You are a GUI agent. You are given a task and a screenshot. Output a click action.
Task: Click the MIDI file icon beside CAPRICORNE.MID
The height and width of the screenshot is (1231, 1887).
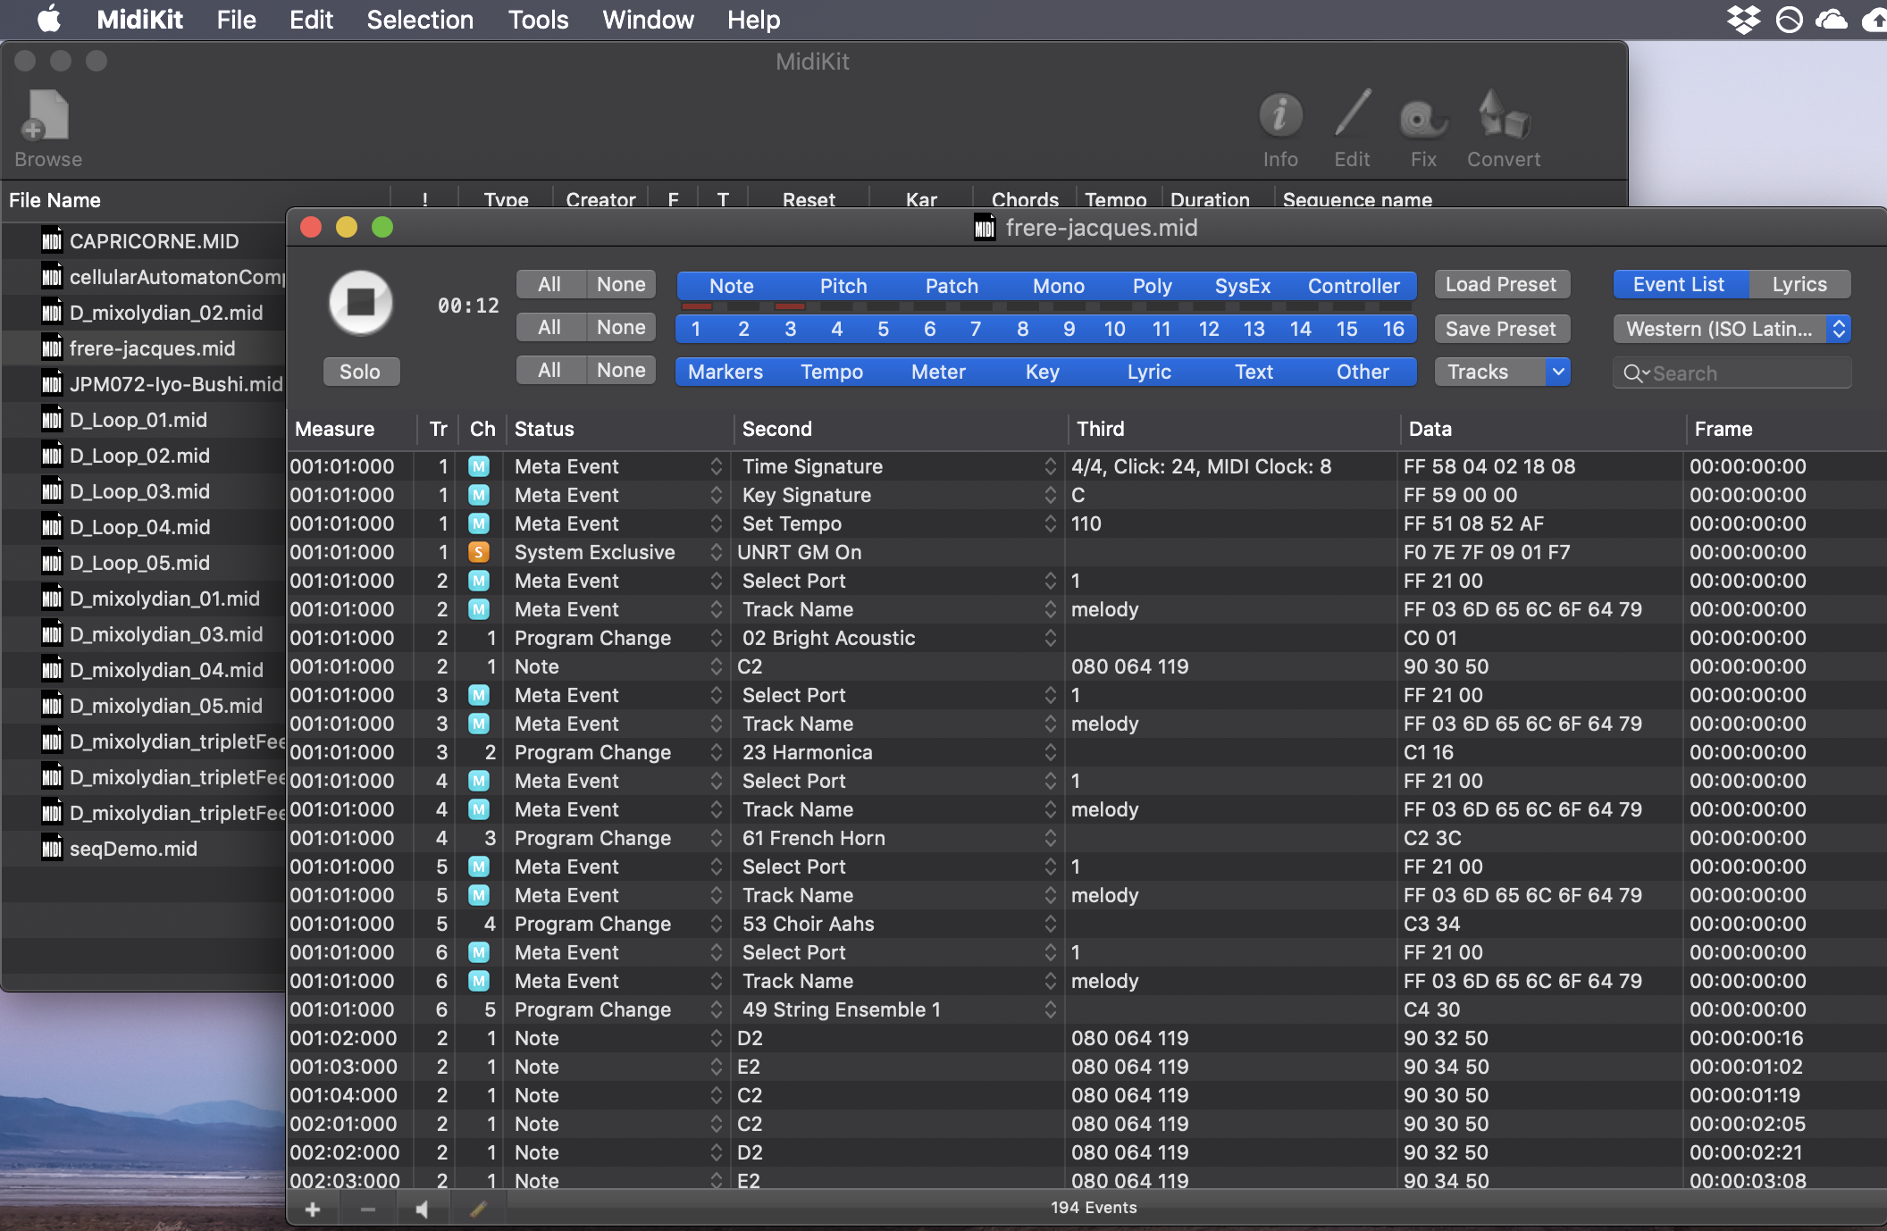point(52,240)
